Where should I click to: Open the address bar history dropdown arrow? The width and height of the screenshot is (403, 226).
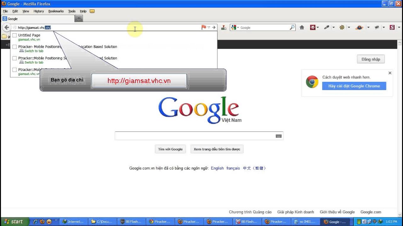coord(209,28)
